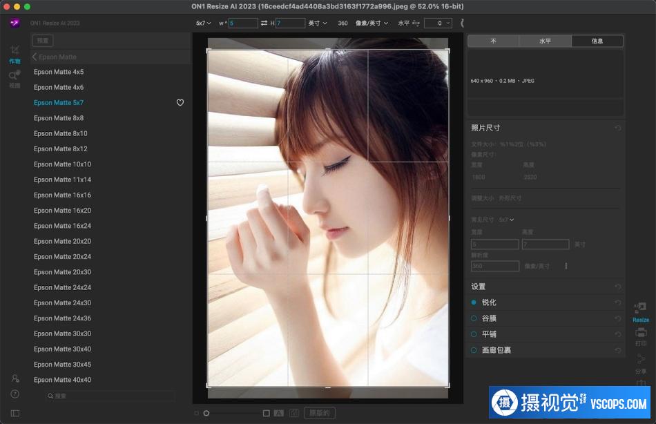The image size is (656, 424).
Task: Open the user account icon
Action: [x=15, y=378]
